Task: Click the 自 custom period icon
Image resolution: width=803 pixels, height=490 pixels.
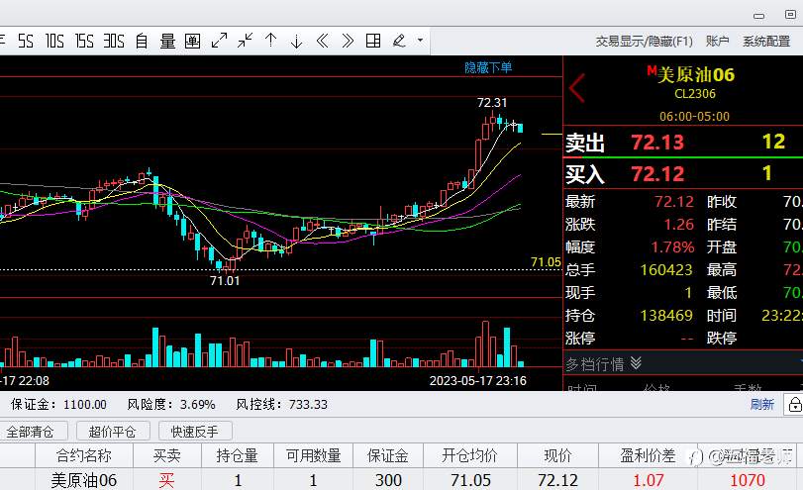Action: coord(142,41)
